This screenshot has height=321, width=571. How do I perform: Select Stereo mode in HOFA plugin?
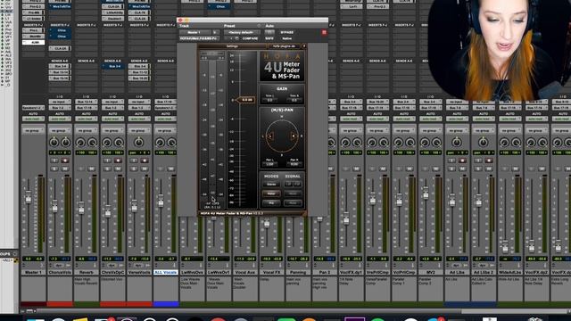271,185
